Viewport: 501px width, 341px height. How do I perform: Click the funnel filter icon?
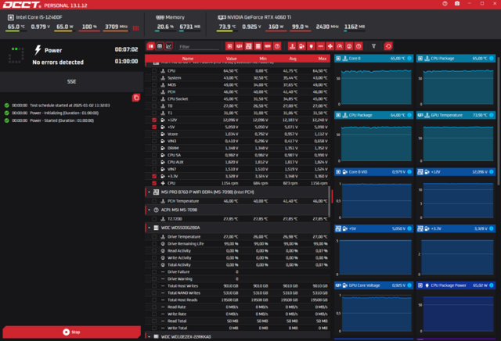click(373, 46)
